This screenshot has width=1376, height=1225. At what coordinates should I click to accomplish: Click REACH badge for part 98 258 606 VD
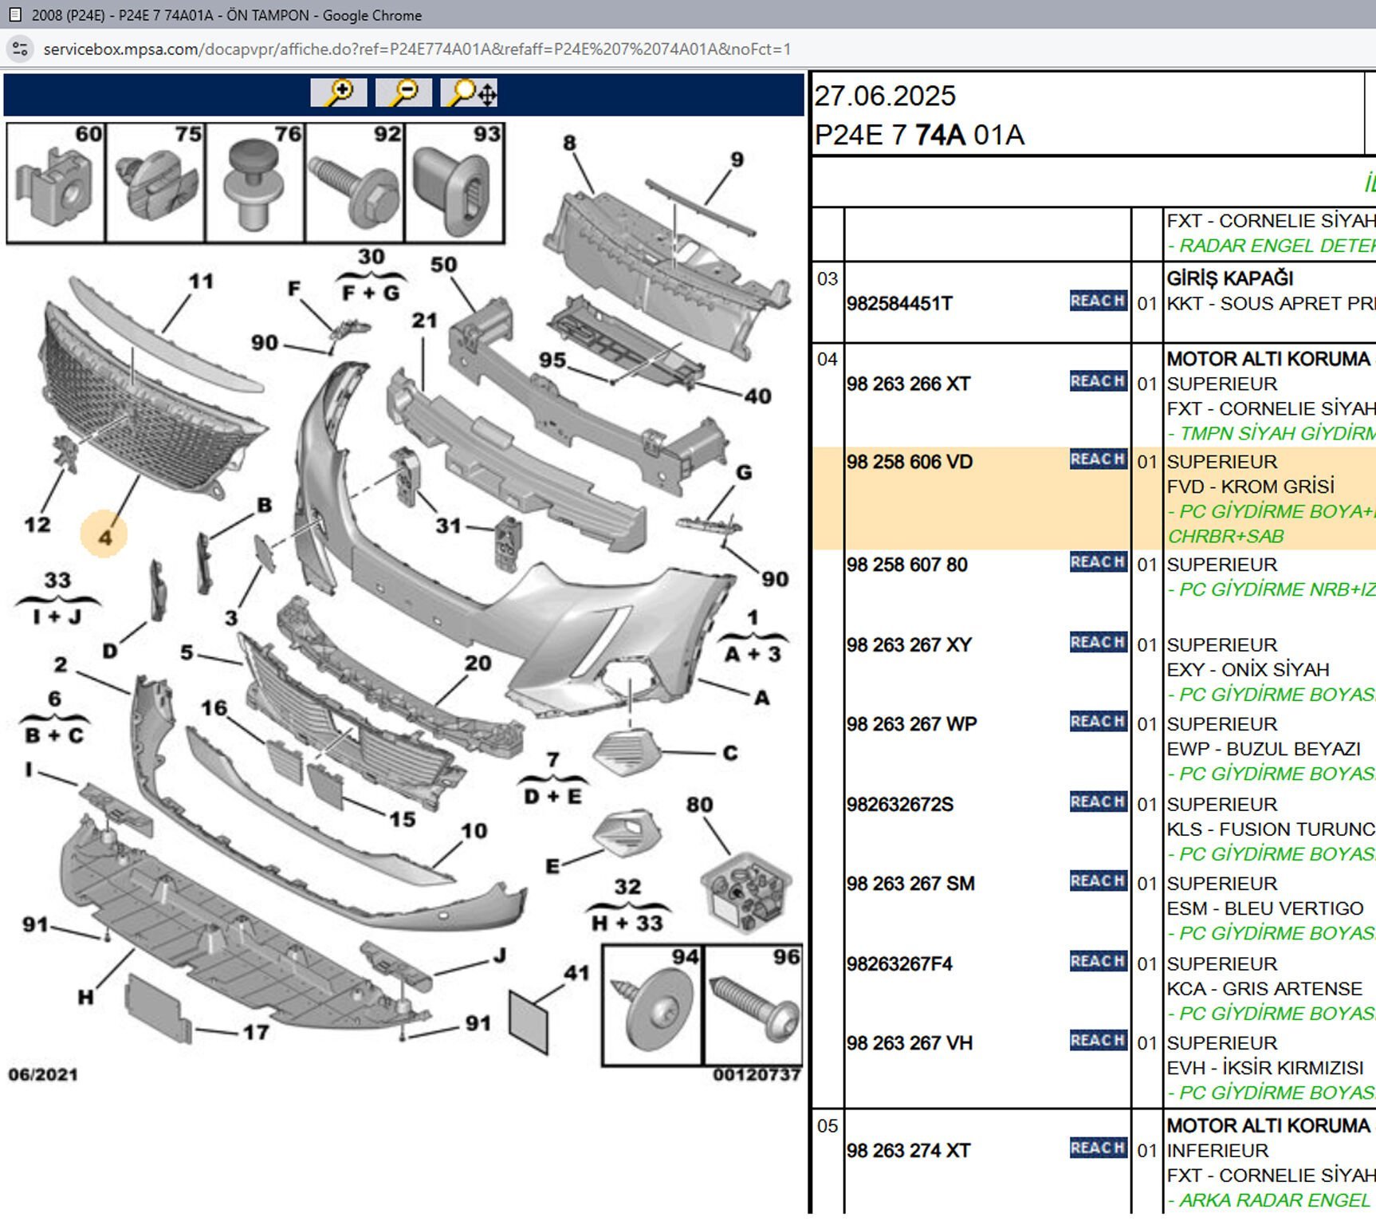coord(1097,459)
